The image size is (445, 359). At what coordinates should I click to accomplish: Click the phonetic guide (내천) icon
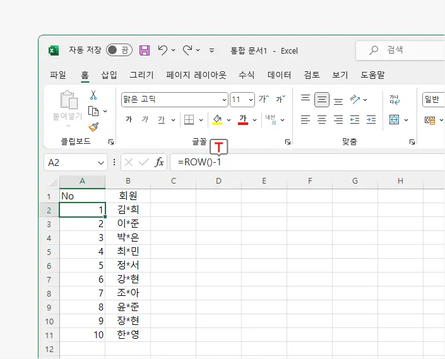[271, 120]
